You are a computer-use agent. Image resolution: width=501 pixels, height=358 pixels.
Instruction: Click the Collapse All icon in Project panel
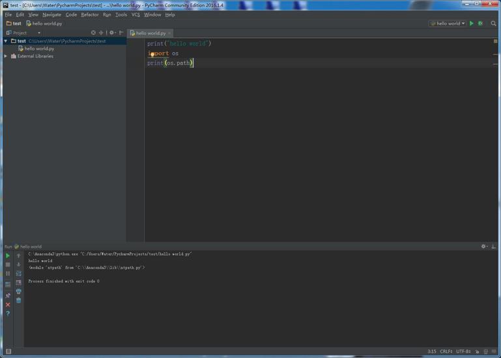tap(101, 33)
